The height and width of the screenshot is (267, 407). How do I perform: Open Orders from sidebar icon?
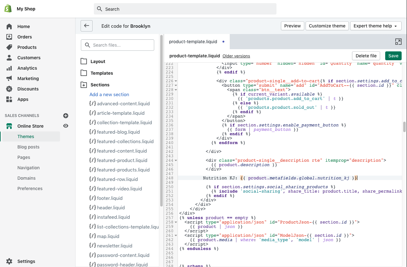(x=9, y=37)
